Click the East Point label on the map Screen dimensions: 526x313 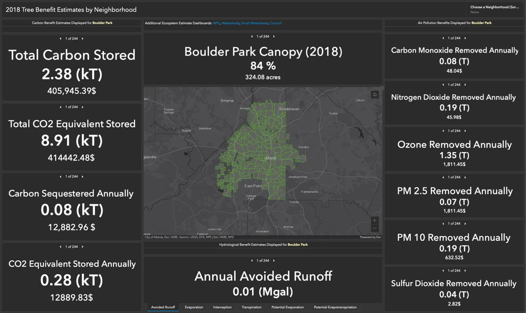253,186
